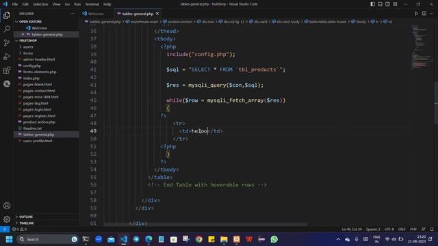Split the editor to the right
The height and width of the screenshot is (246, 438).
click(424, 14)
